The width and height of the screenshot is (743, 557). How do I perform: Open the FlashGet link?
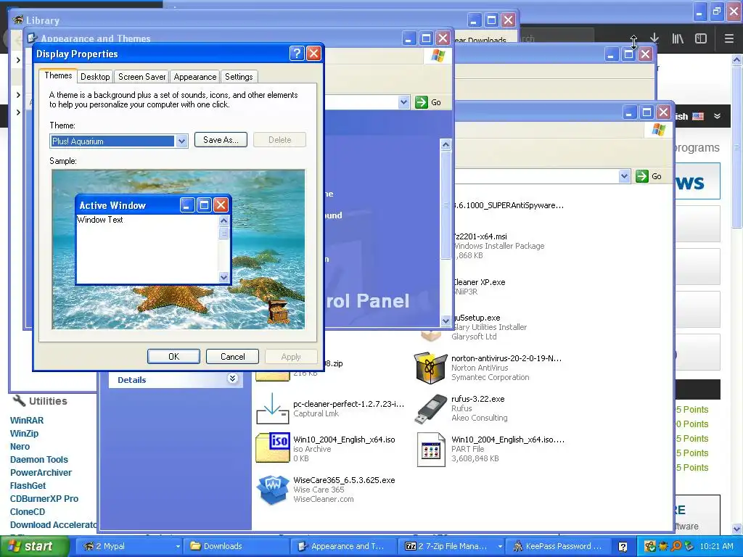click(x=28, y=485)
